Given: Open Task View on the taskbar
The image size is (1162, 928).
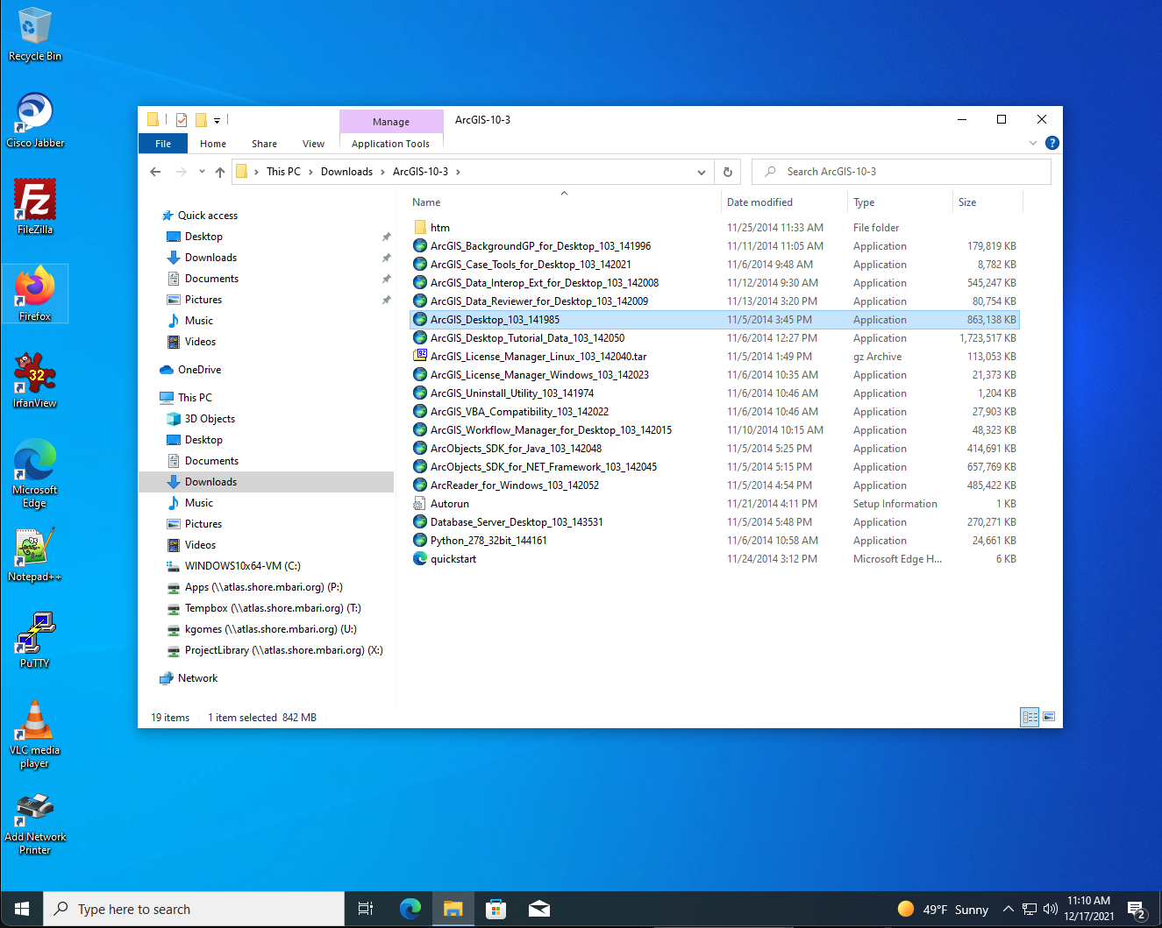Looking at the screenshot, I should point(366,910).
